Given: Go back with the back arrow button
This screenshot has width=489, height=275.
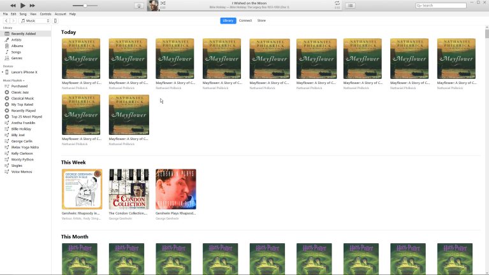Looking at the screenshot, I should click(6, 21).
